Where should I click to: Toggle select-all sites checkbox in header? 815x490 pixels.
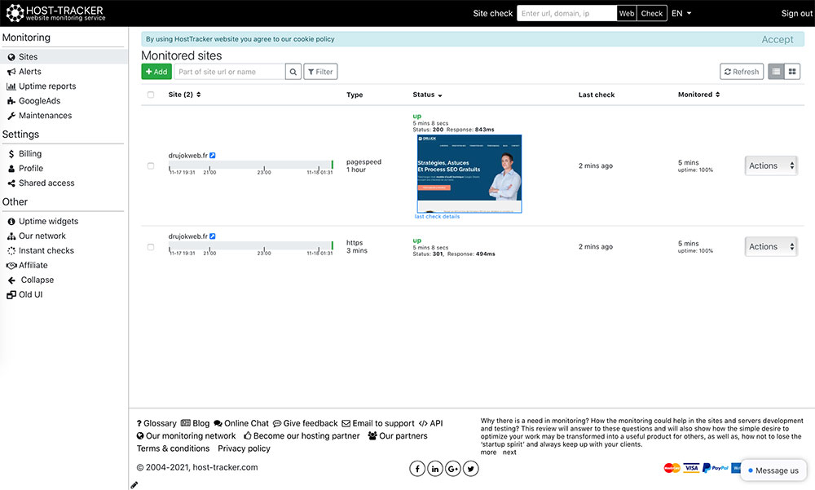point(151,95)
